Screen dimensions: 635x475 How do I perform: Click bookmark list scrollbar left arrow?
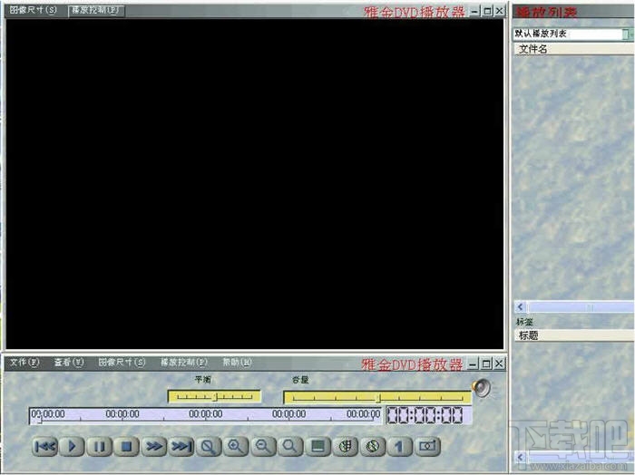[521, 457]
